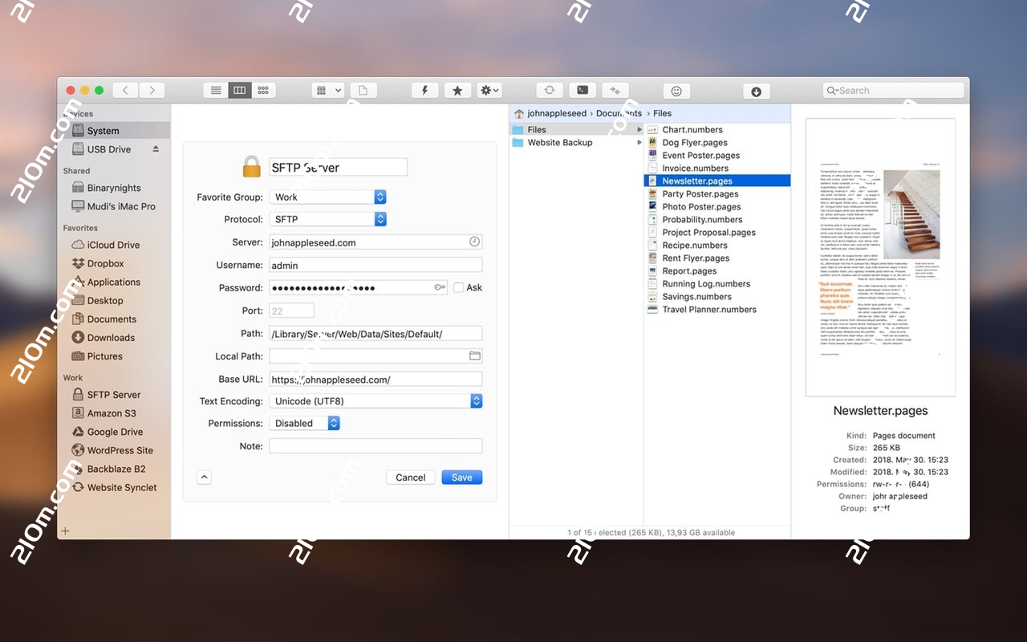The height and width of the screenshot is (642, 1027).
Task: Switch to column view mode
Action: pyautogui.click(x=239, y=91)
